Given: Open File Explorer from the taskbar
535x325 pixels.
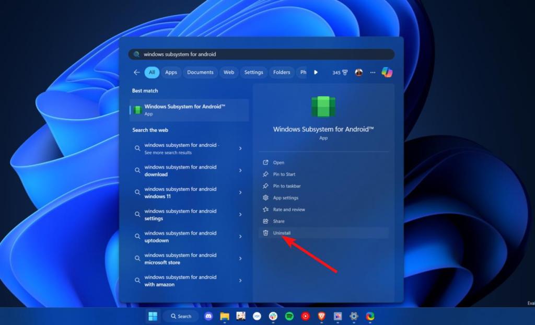Looking at the screenshot, I should (x=225, y=317).
